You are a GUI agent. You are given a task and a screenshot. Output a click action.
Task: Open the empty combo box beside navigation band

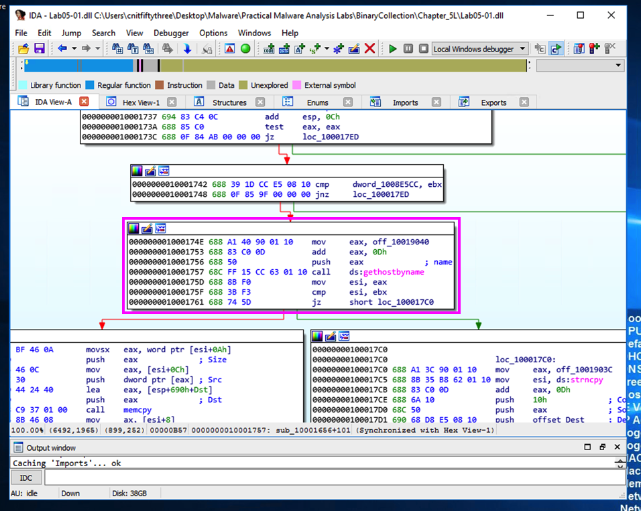pos(618,66)
